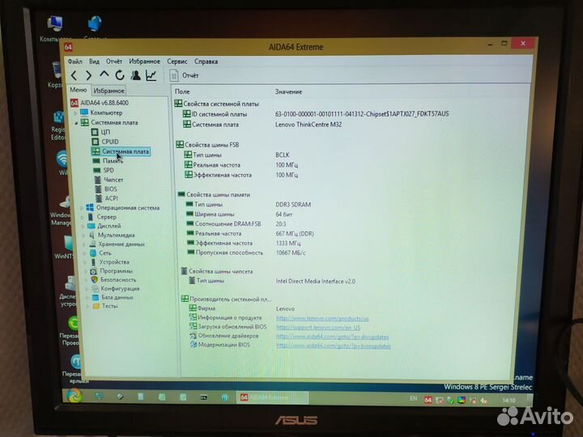Expand the Сервер node arrow

[x=83, y=217]
